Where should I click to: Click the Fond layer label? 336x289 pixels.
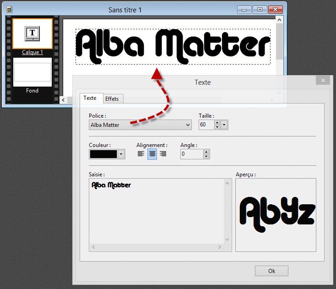tap(33, 91)
